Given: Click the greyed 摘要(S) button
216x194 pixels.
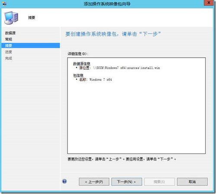Looking at the screenshot, I should 159,182.
